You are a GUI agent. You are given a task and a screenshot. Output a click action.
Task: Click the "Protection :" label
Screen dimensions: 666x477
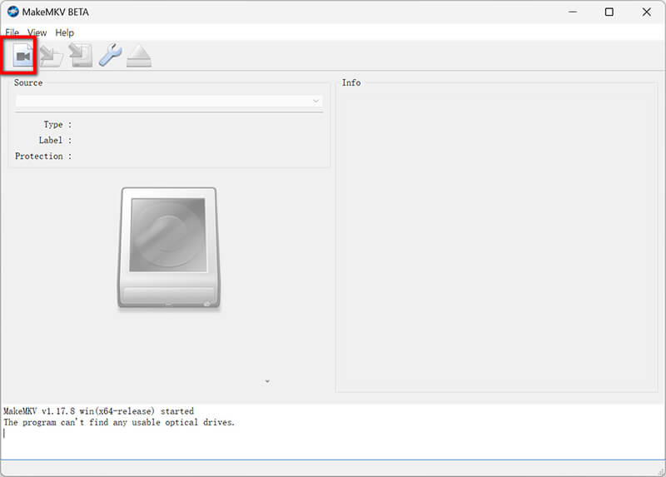pyautogui.click(x=43, y=157)
